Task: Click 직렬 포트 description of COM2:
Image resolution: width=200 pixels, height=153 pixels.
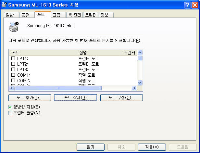Action: pos(86,81)
